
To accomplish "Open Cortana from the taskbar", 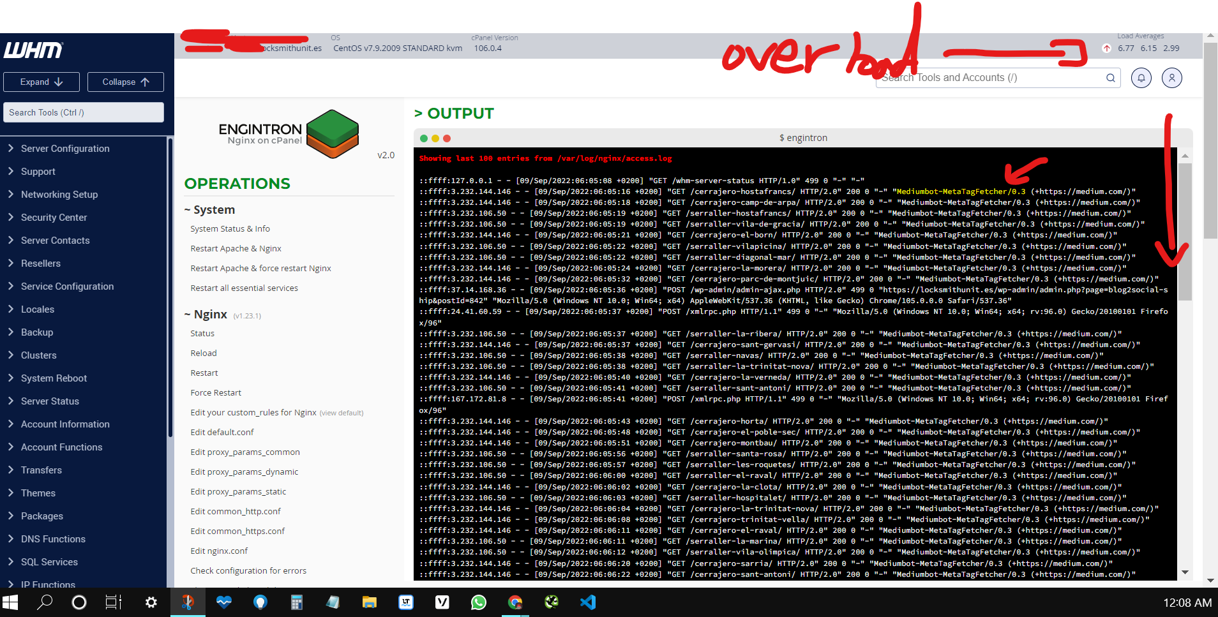I will [x=79, y=602].
